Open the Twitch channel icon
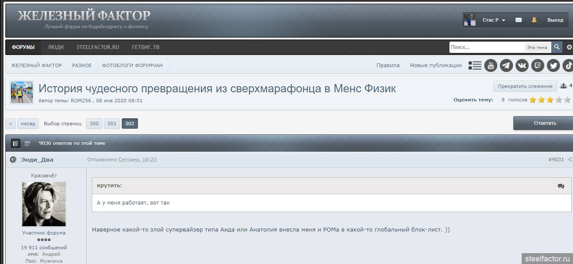This screenshot has width=573, height=264. 538,65
